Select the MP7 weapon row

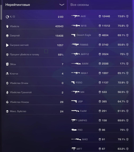(x=100, y=149)
